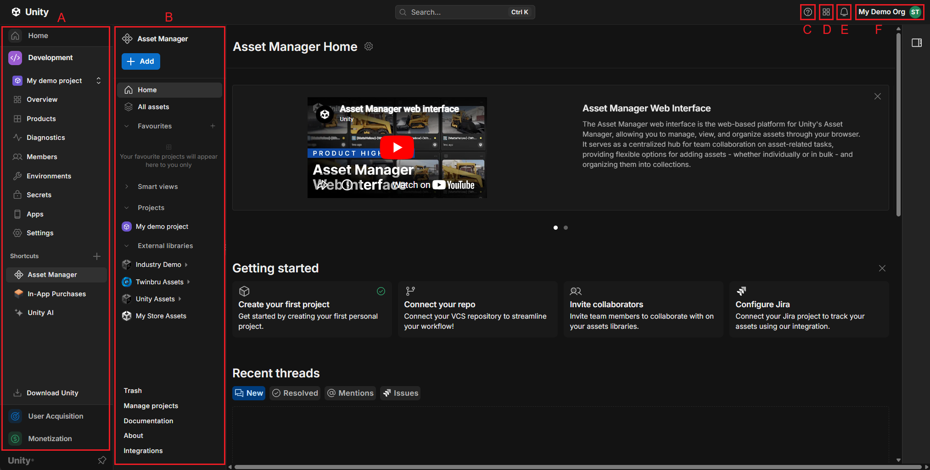Dismiss the Getting started section

click(882, 268)
